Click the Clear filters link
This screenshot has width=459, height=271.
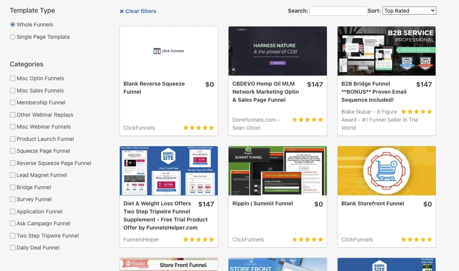click(x=141, y=12)
